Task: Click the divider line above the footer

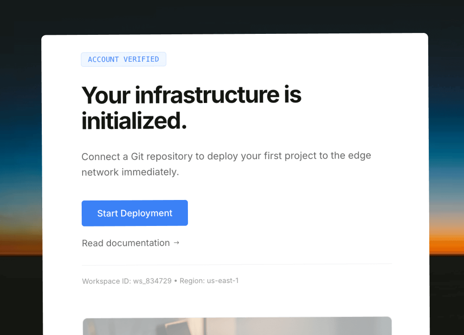Action: pos(237,263)
